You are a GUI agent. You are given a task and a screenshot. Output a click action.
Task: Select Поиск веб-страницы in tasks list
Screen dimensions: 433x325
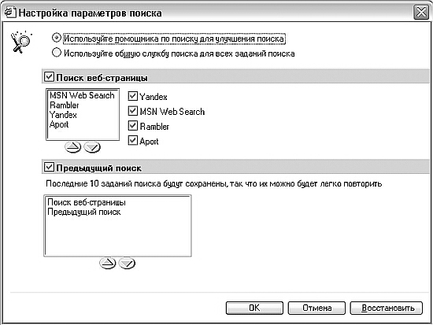click(x=87, y=202)
